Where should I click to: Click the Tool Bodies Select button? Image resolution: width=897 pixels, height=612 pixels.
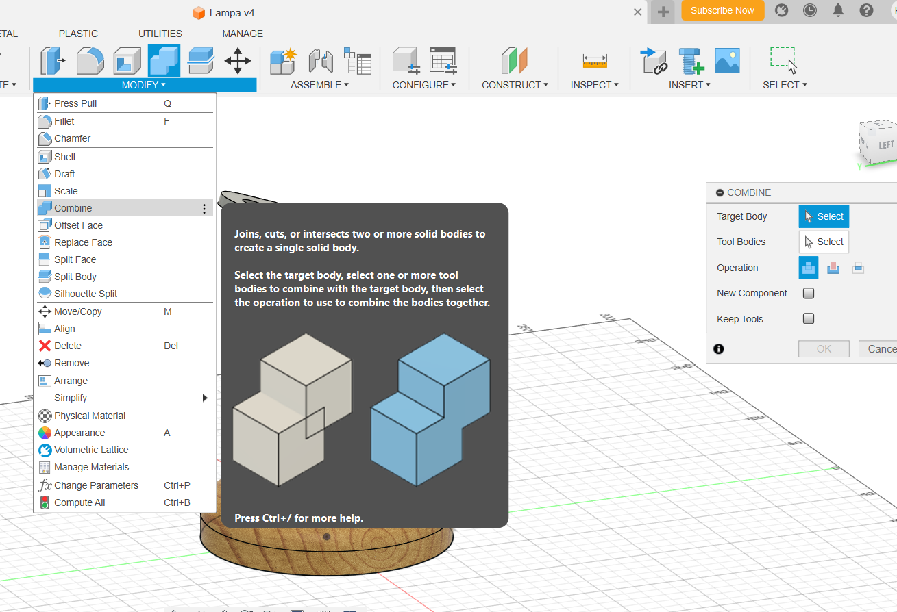pos(824,242)
